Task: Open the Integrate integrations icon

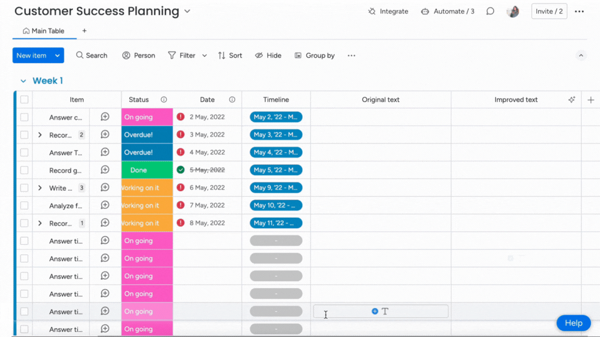Action: click(x=372, y=11)
